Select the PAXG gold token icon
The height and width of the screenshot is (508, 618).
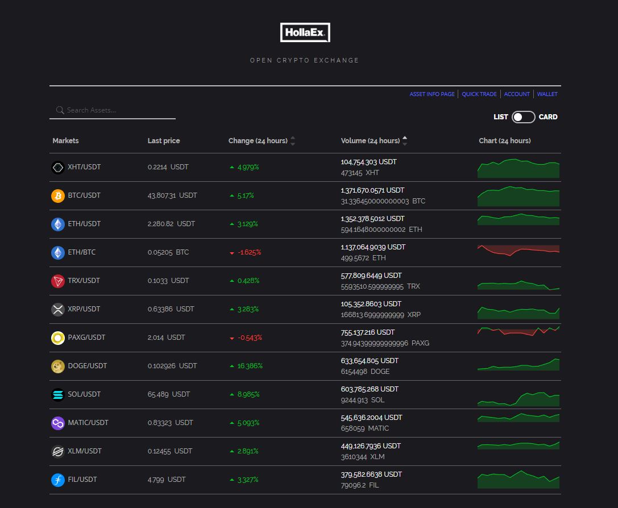point(57,338)
